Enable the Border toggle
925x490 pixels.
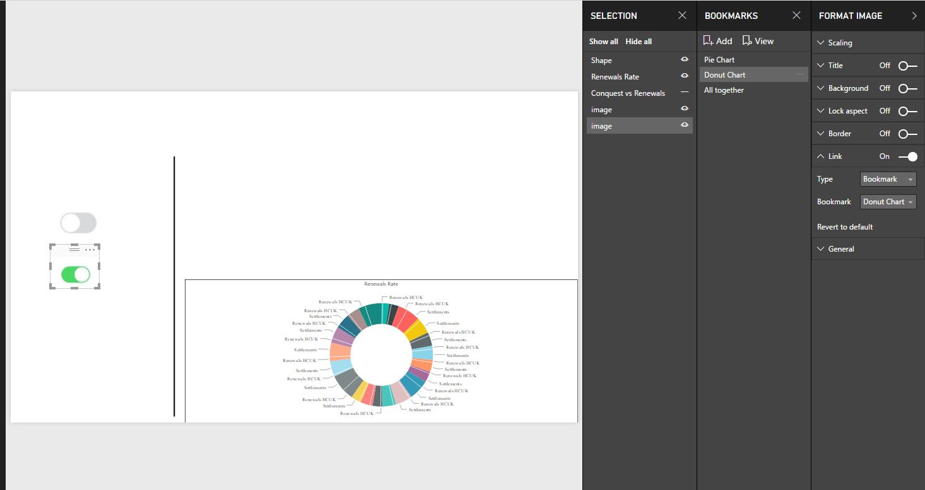908,134
